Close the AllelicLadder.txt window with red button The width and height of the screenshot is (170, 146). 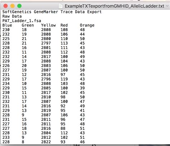click(x=6, y=6)
